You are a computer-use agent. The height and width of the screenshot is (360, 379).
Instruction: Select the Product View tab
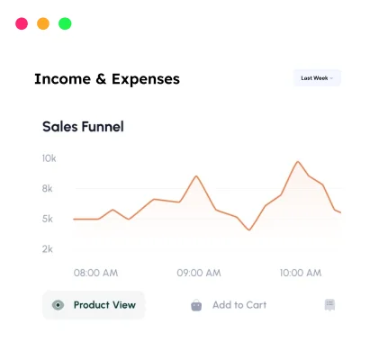point(94,305)
